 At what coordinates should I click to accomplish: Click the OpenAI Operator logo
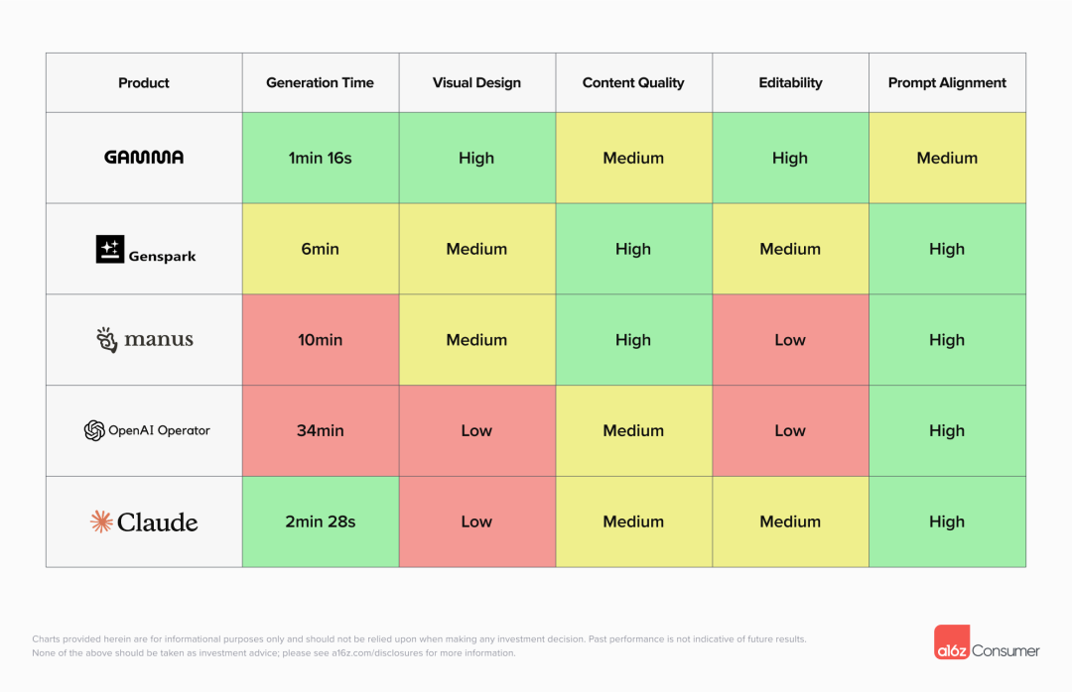pyautogui.click(x=95, y=430)
